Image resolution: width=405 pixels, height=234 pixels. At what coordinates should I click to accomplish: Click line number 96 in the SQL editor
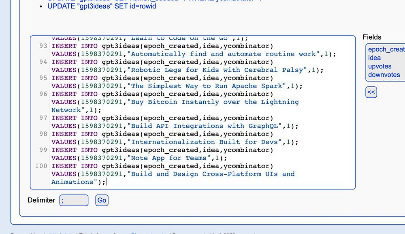43,94
